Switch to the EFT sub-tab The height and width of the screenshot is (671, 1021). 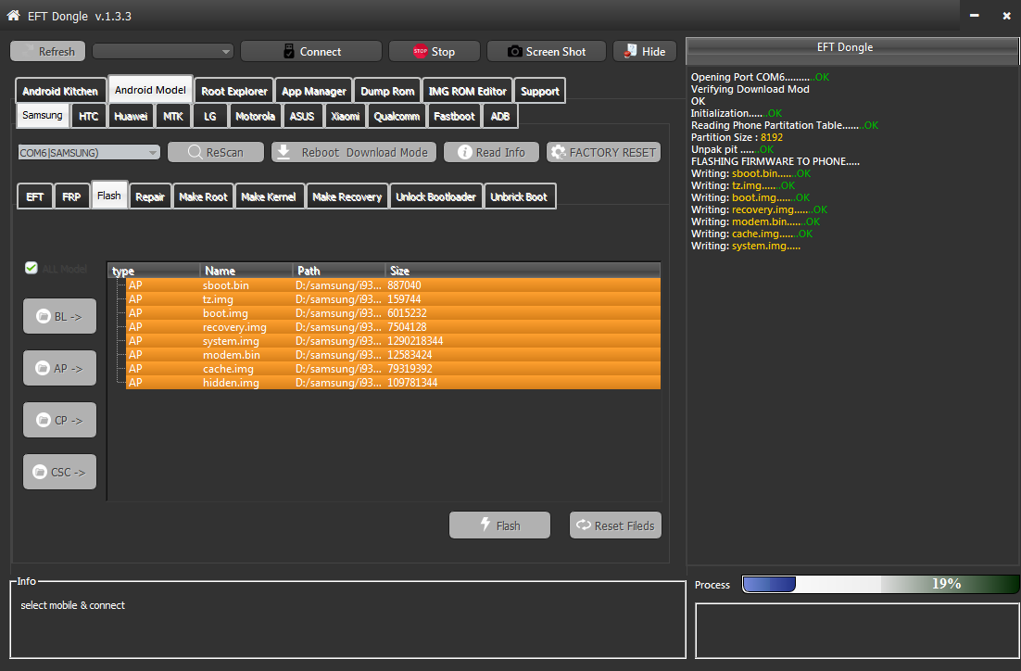[35, 196]
